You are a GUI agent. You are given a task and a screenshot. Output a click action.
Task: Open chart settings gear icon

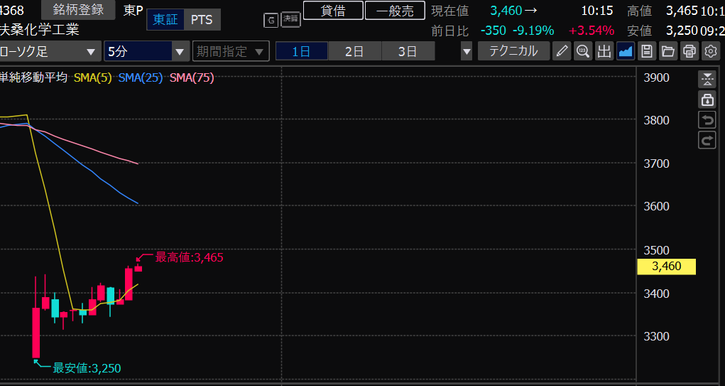(711, 51)
